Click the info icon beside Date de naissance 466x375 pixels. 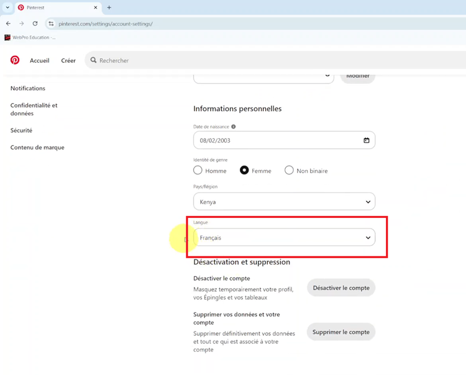[x=234, y=127]
